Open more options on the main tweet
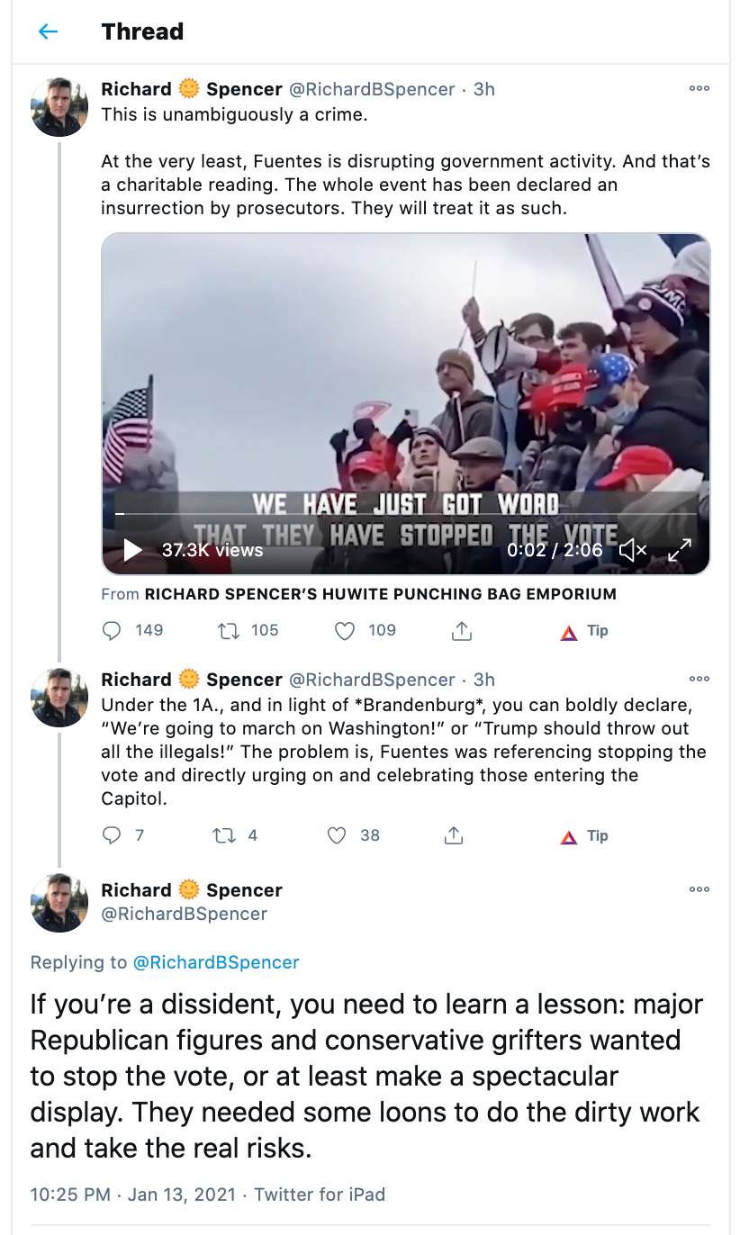 coord(699,890)
